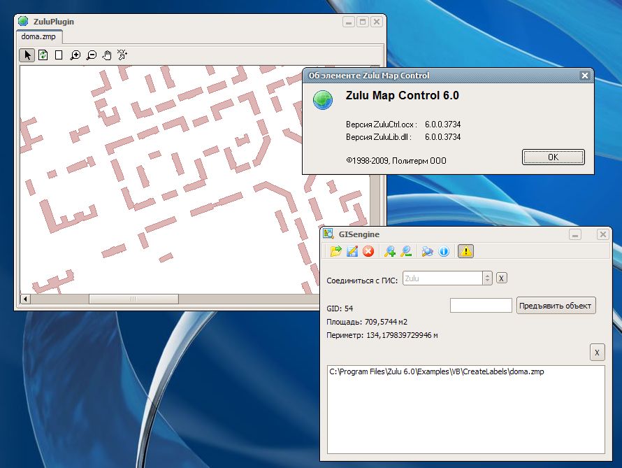Click the Предъявить объект button
This screenshot has width=622, height=468.
coord(556,306)
